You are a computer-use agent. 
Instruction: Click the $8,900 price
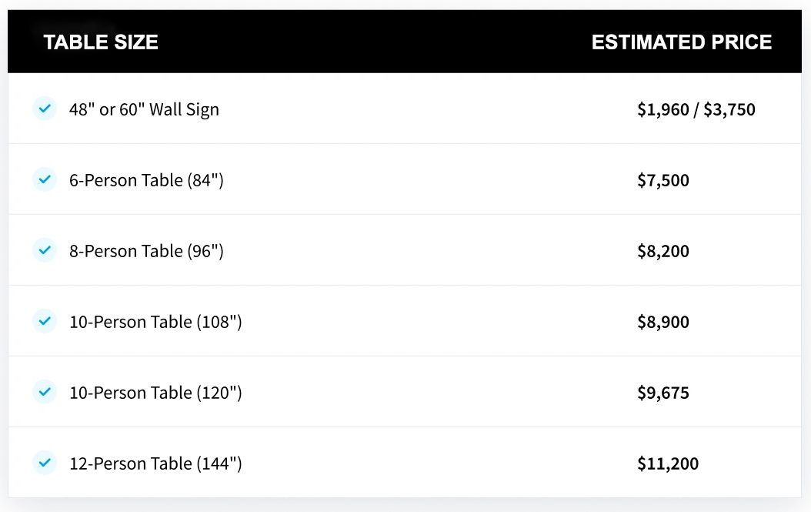coord(662,322)
